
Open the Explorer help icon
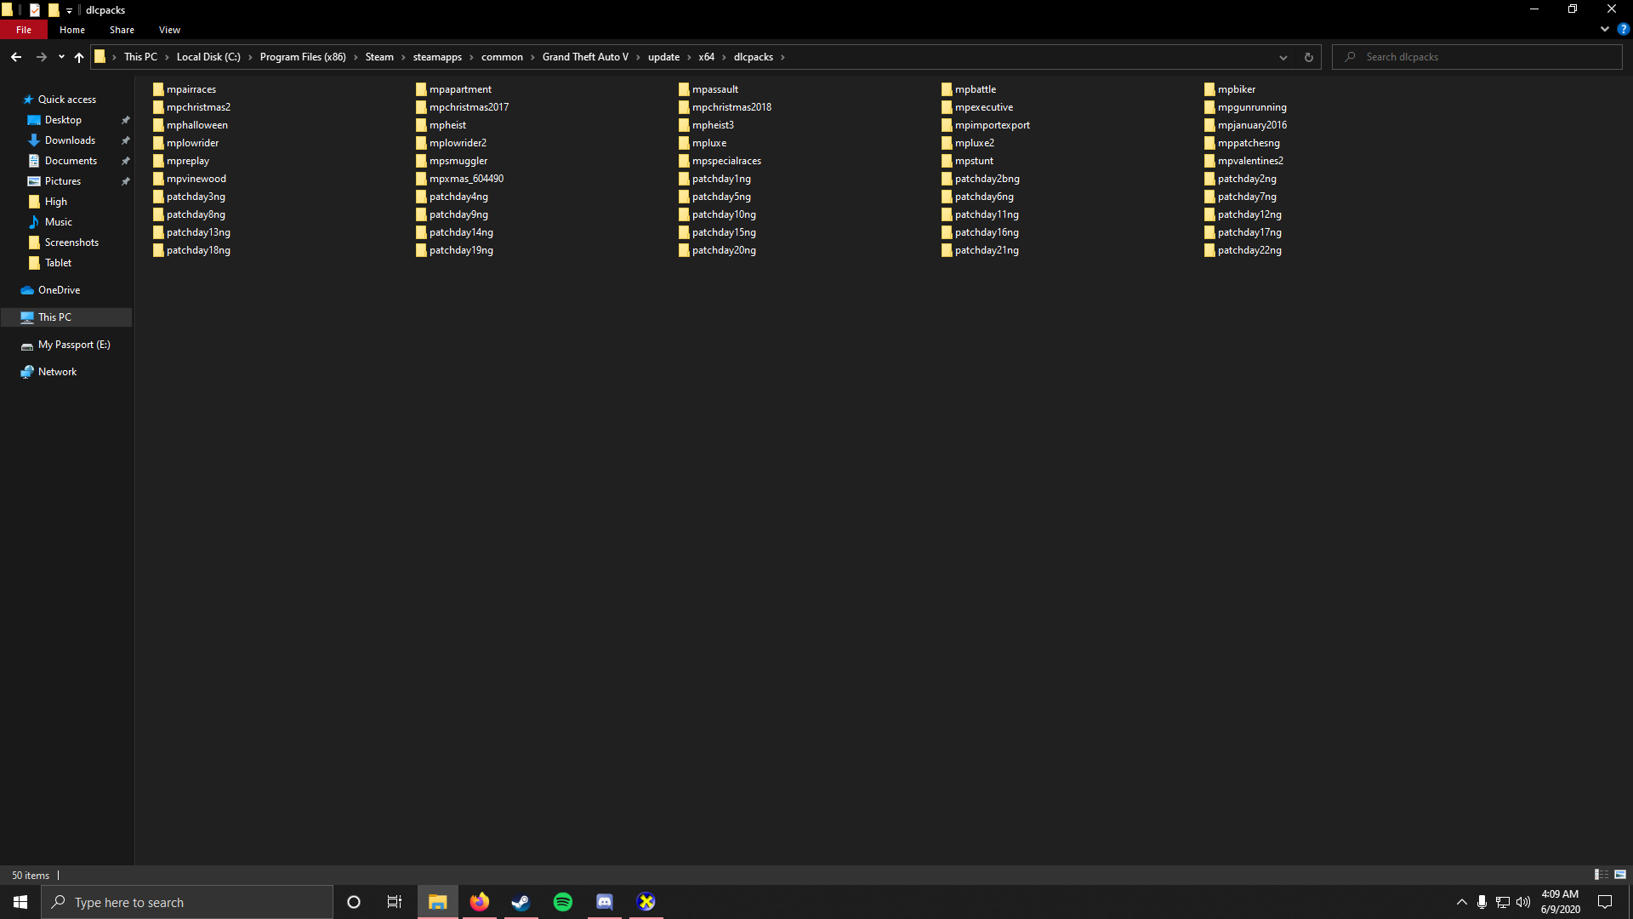click(1623, 29)
